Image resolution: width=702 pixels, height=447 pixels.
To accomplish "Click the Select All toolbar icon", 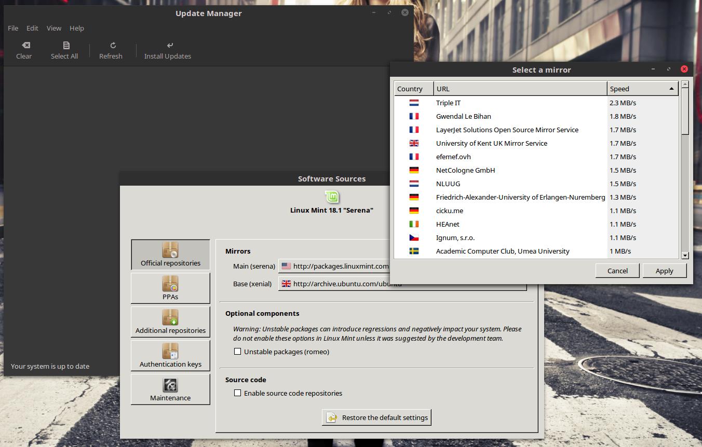I will click(66, 46).
